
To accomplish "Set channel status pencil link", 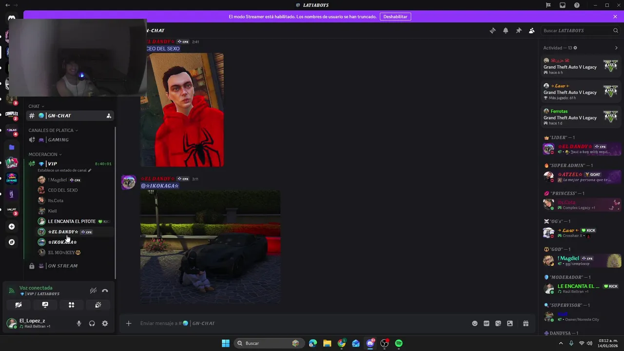I will pyautogui.click(x=64, y=170).
